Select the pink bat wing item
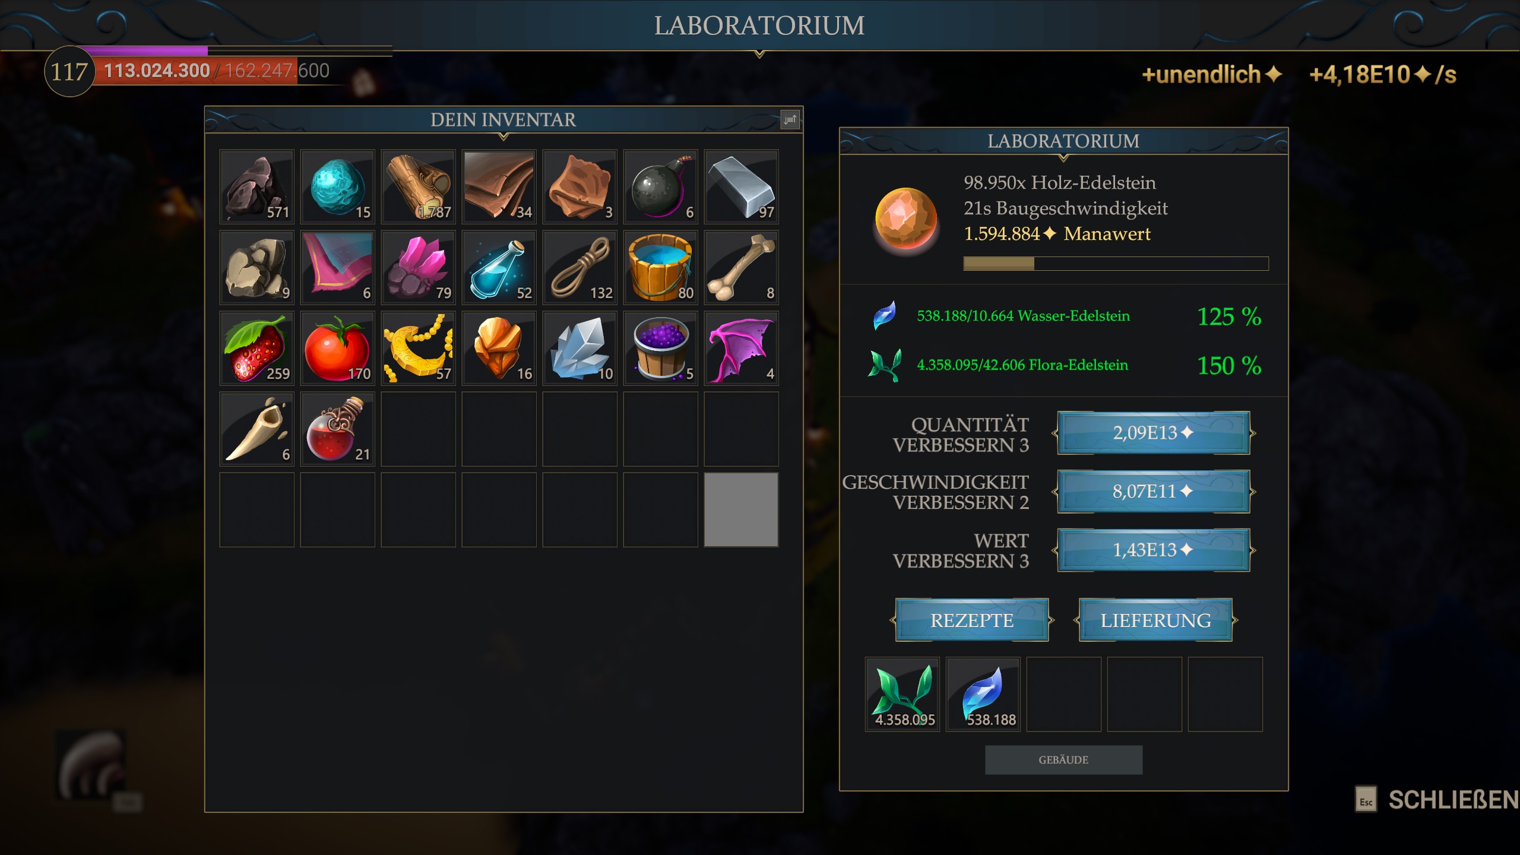Image resolution: width=1520 pixels, height=855 pixels. [x=741, y=349]
